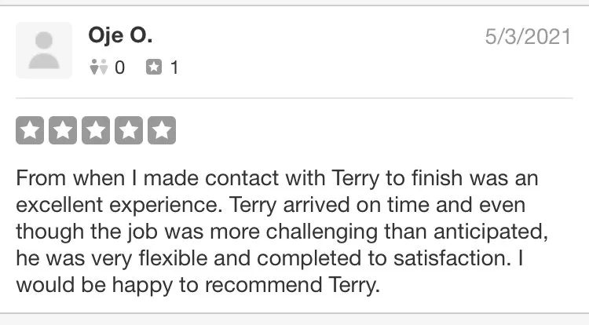This screenshot has width=589, height=325.
Task: Click the review count number 1
Action: [x=174, y=68]
